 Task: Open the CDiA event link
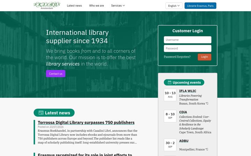(183, 112)
